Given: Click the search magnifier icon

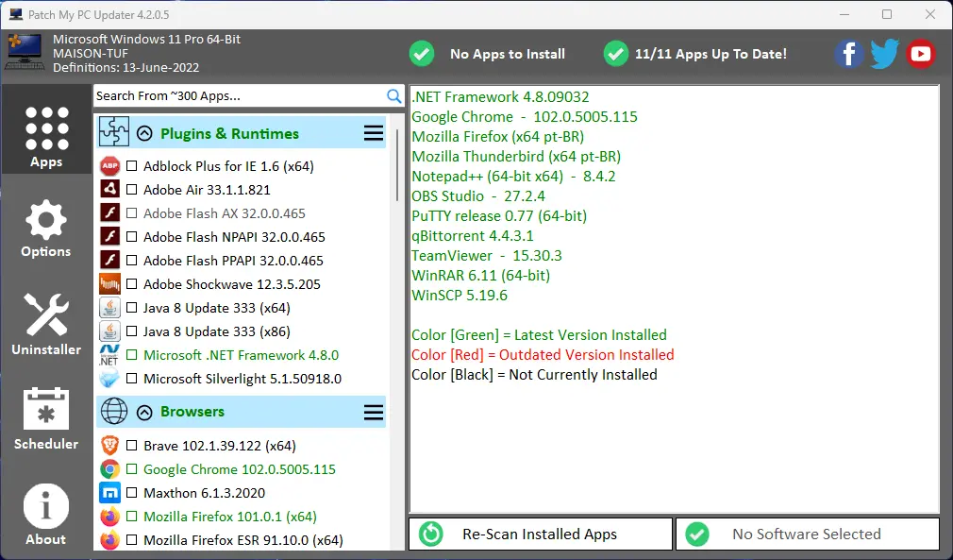Looking at the screenshot, I should 394,95.
